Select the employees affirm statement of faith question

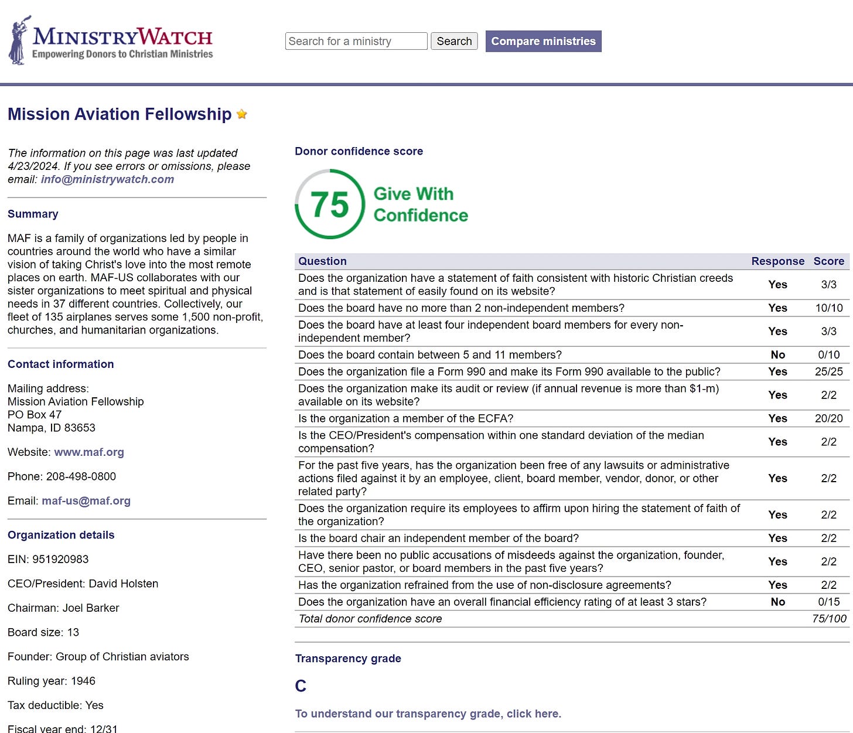[519, 515]
